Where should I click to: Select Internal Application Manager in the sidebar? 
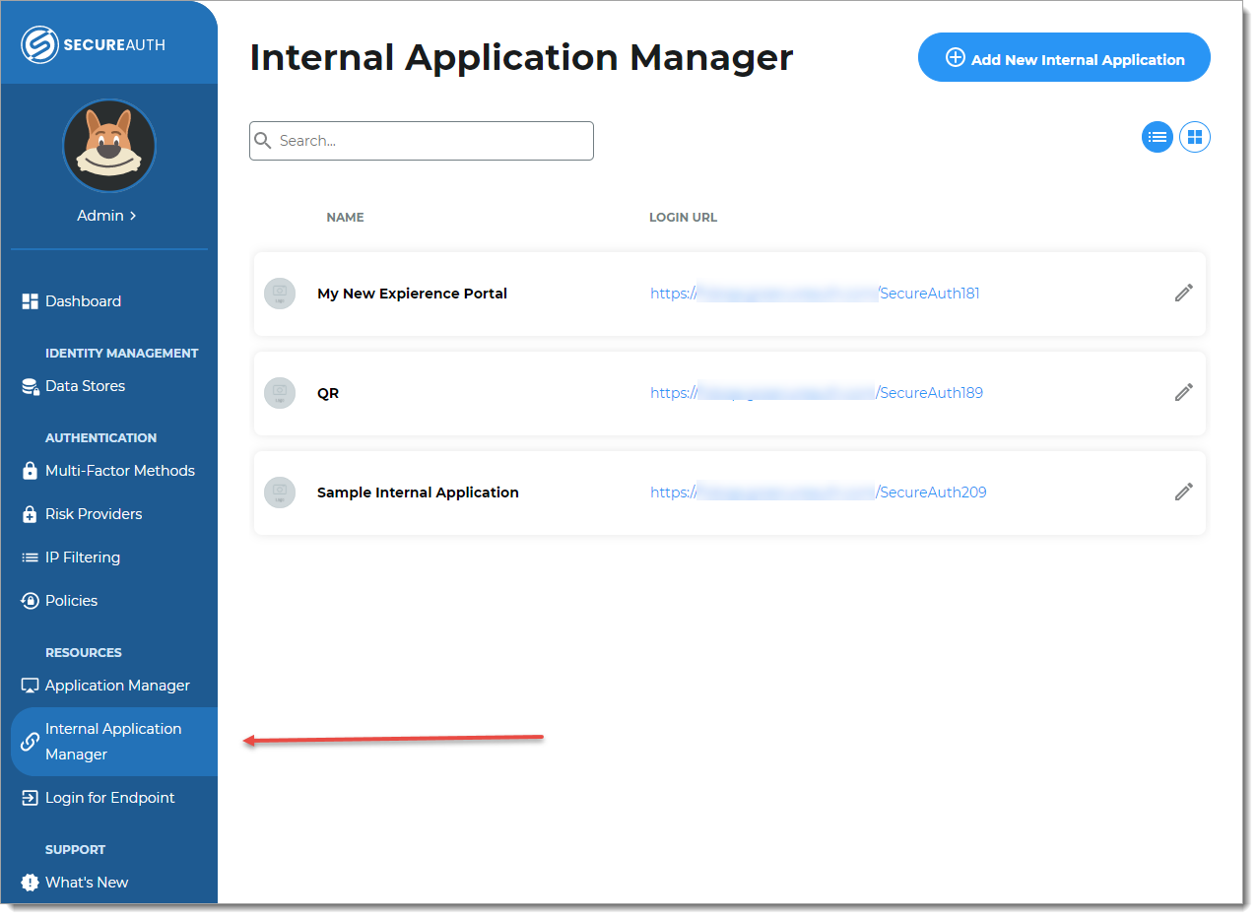[113, 741]
